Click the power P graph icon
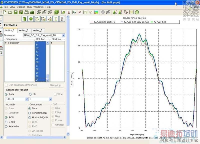This screenshot has height=144, width=200. [x=79, y=12]
